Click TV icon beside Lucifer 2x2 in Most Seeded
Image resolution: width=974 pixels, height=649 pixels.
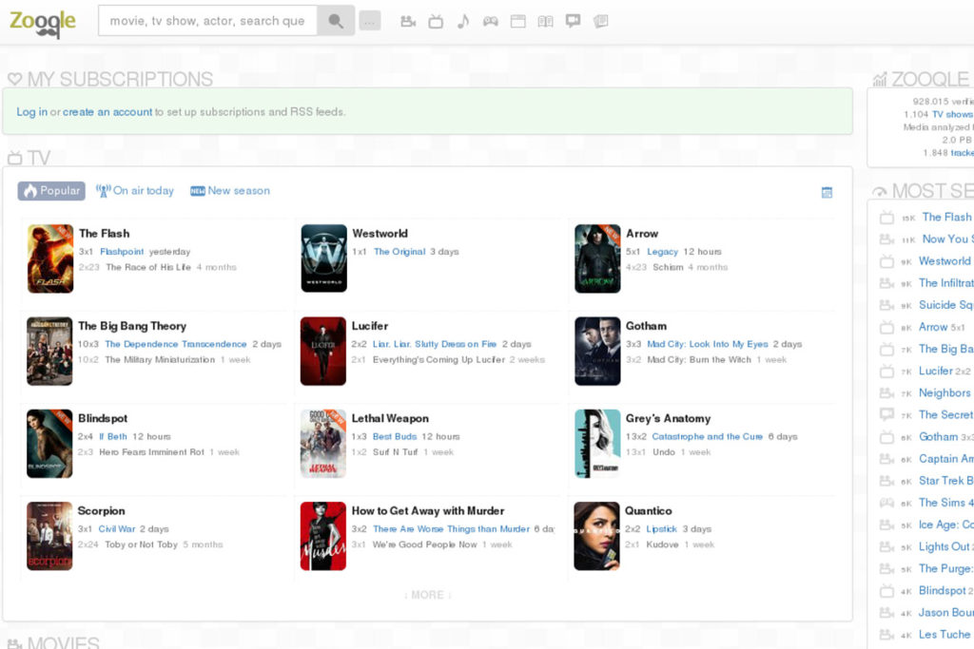[887, 371]
